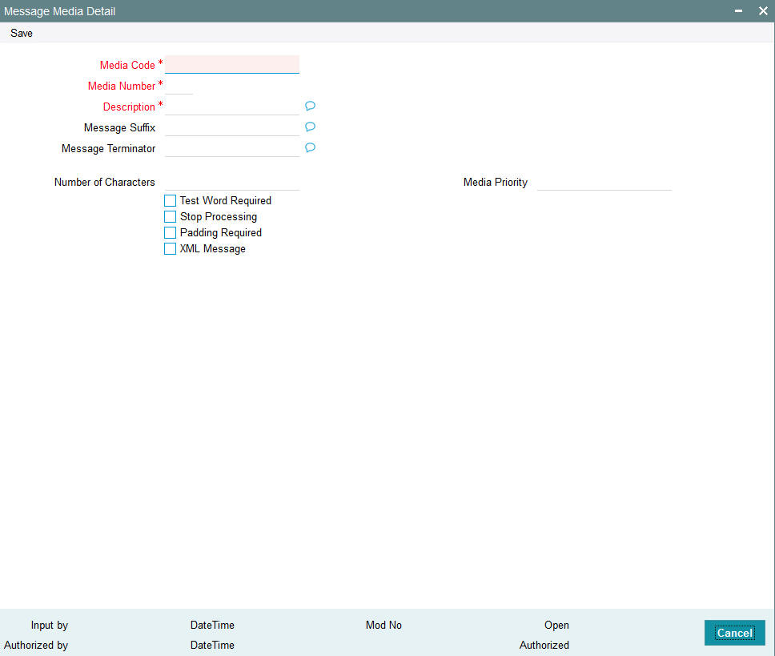
Task: Toggle the XML Message checkbox
Action: (x=170, y=248)
